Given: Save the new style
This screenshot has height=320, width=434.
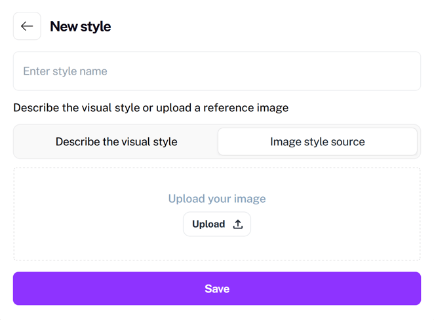Looking at the screenshot, I should pyautogui.click(x=217, y=289).
